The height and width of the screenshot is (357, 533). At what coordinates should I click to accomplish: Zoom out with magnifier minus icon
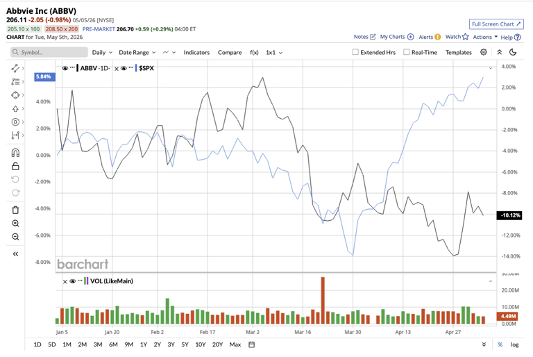coord(15,237)
